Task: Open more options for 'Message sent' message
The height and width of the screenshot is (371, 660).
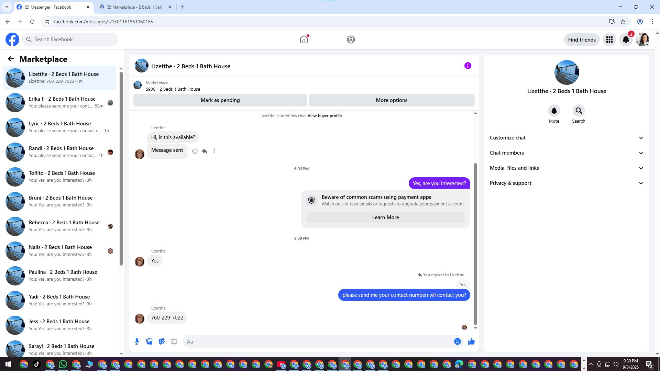Action: [x=214, y=151]
